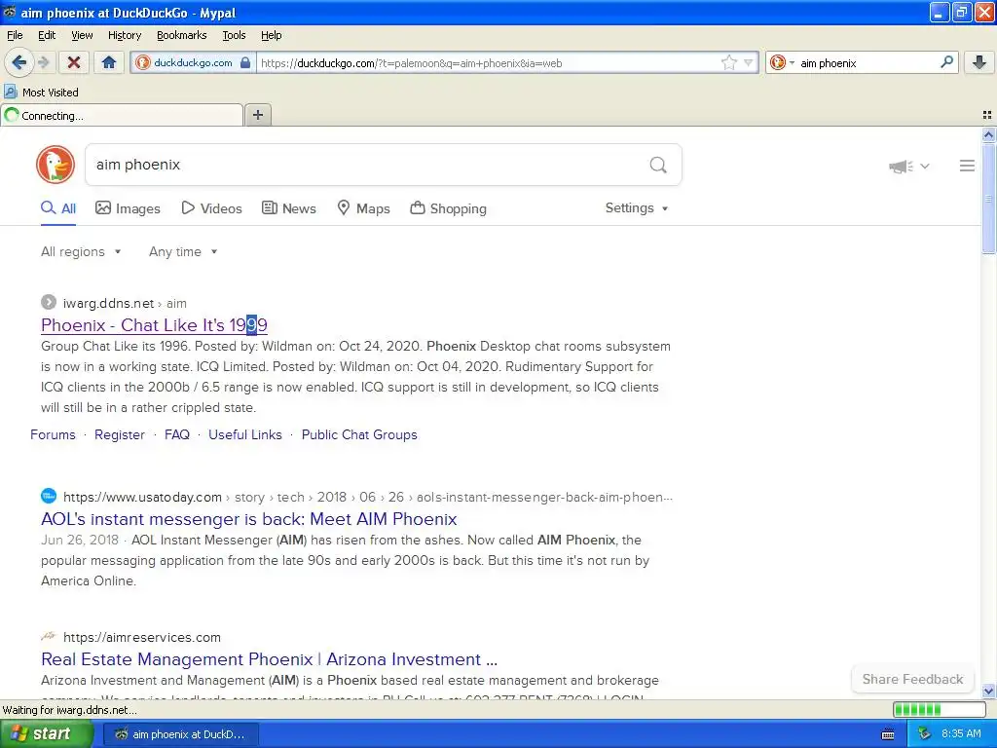The image size is (997, 748).
Task: Open Edit menu
Action: pos(47,35)
